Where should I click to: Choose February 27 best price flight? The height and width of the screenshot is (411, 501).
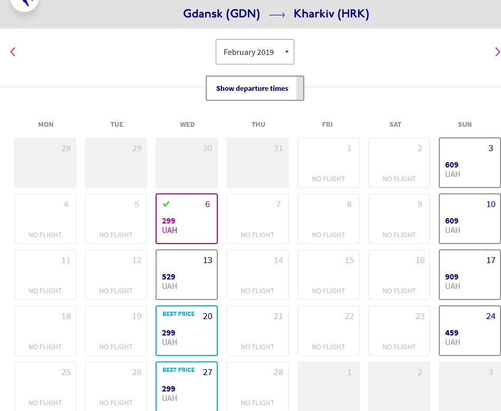click(x=187, y=386)
